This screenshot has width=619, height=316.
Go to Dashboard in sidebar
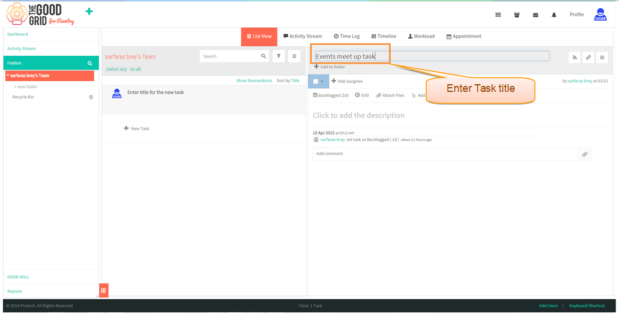coord(18,34)
